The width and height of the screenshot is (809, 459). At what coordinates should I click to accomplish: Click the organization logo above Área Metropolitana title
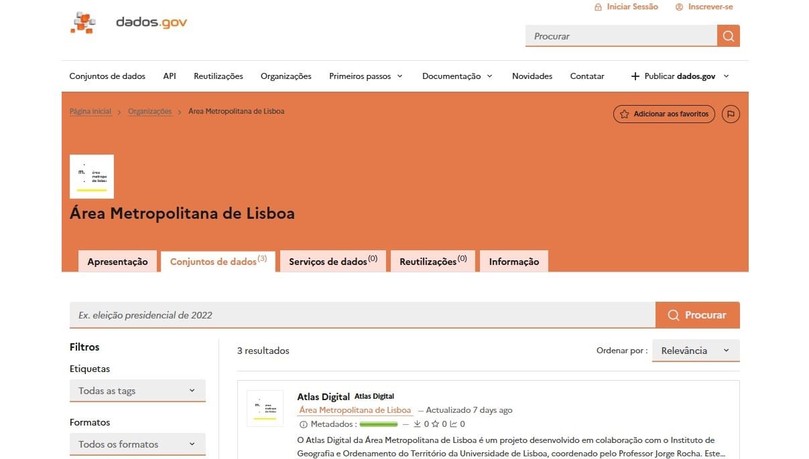pos(92,177)
